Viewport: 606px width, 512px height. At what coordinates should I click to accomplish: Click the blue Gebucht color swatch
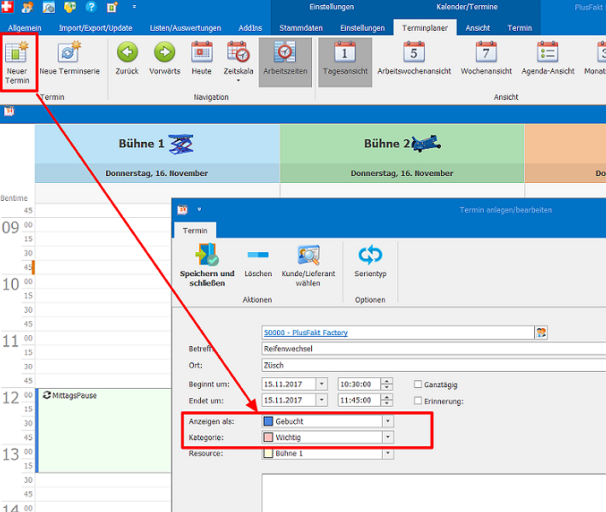268,421
